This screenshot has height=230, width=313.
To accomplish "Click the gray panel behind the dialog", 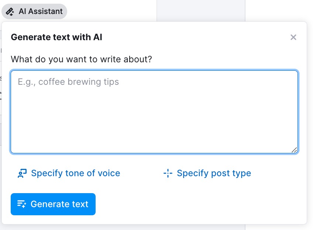I will pyautogui.click(x=200, y=10).
